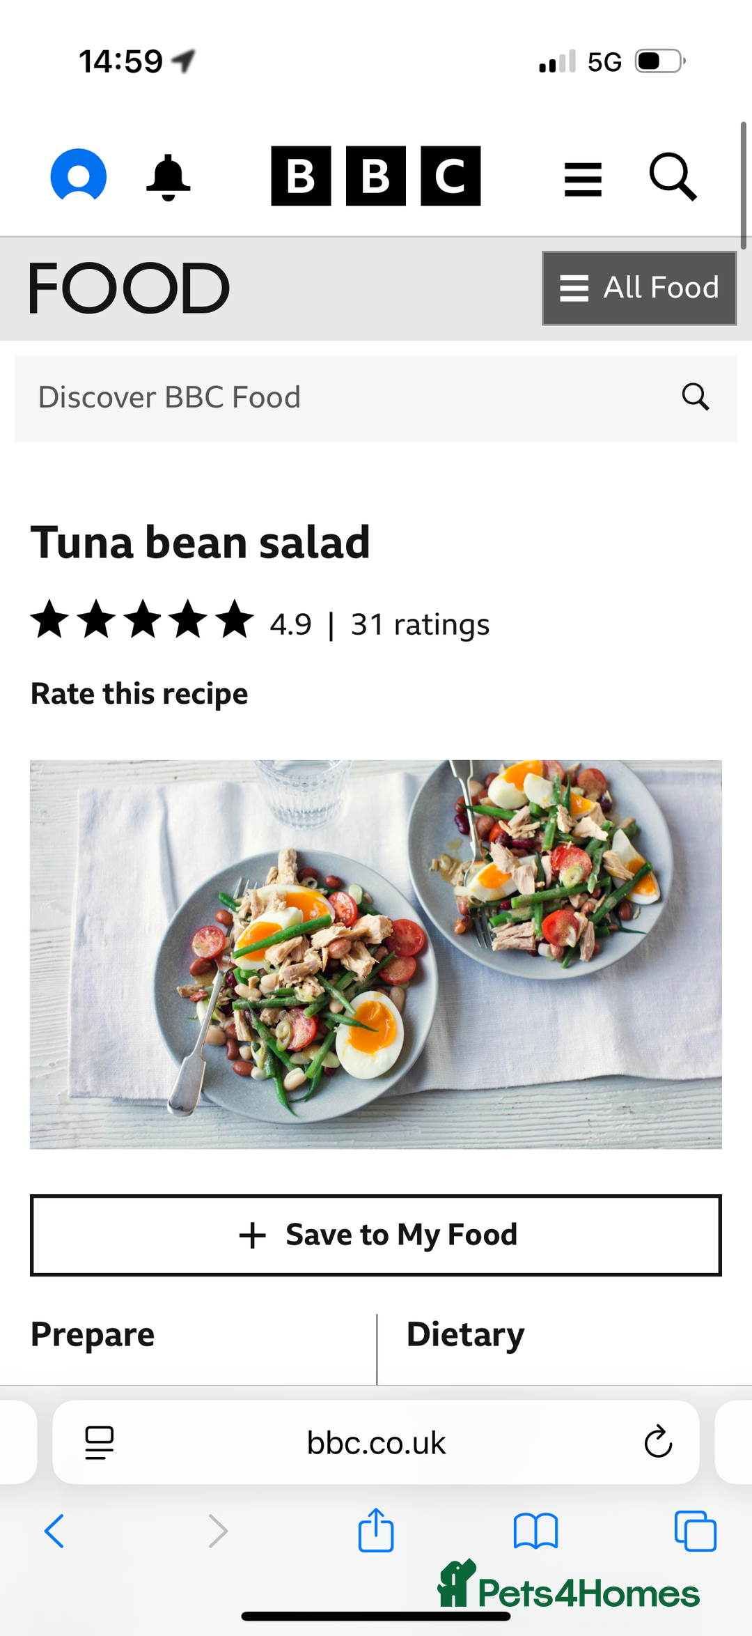Open the tuna bean salad photo
The height and width of the screenshot is (1636, 752).
click(x=376, y=954)
